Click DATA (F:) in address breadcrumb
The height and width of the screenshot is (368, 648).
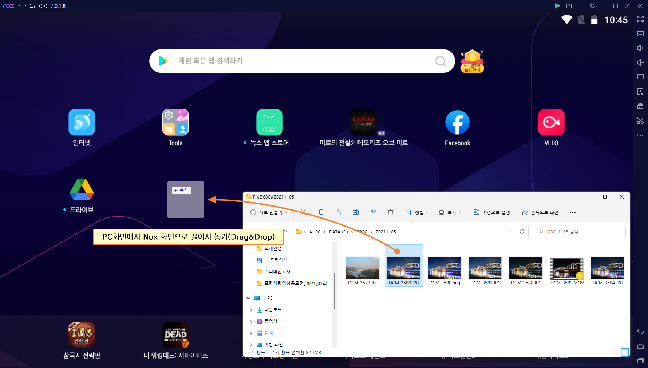click(339, 232)
